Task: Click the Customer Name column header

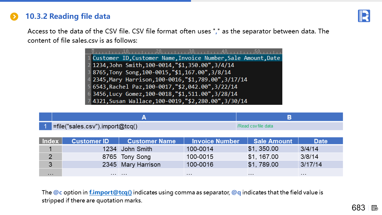Action: click(151, 141)
